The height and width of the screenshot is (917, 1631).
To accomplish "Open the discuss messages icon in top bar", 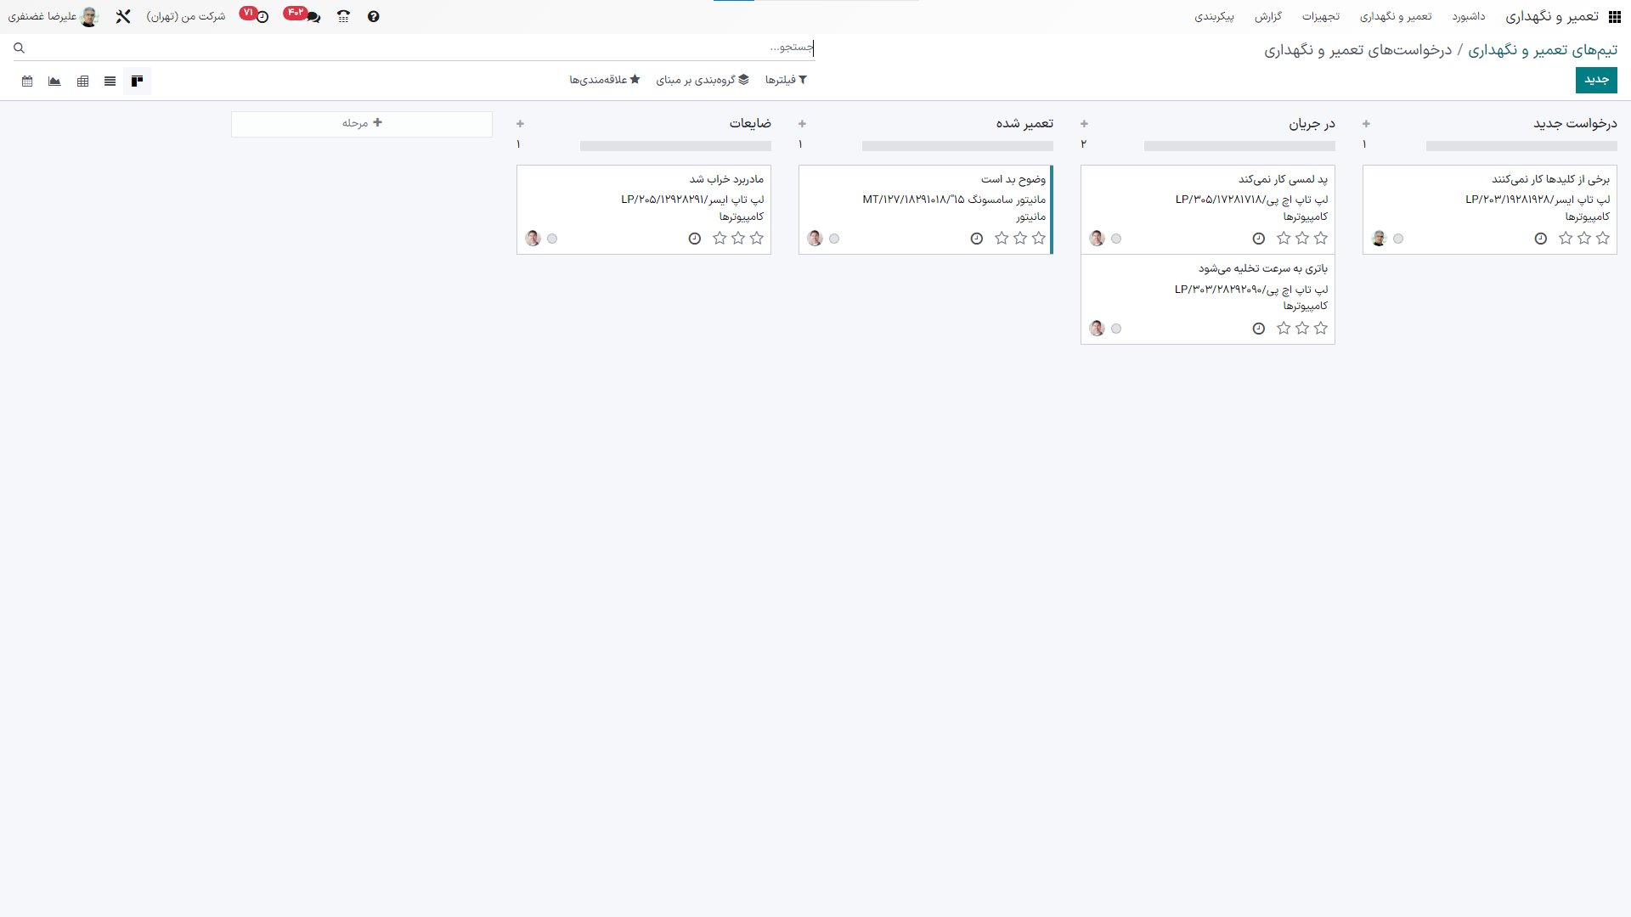I will point(313,17).
